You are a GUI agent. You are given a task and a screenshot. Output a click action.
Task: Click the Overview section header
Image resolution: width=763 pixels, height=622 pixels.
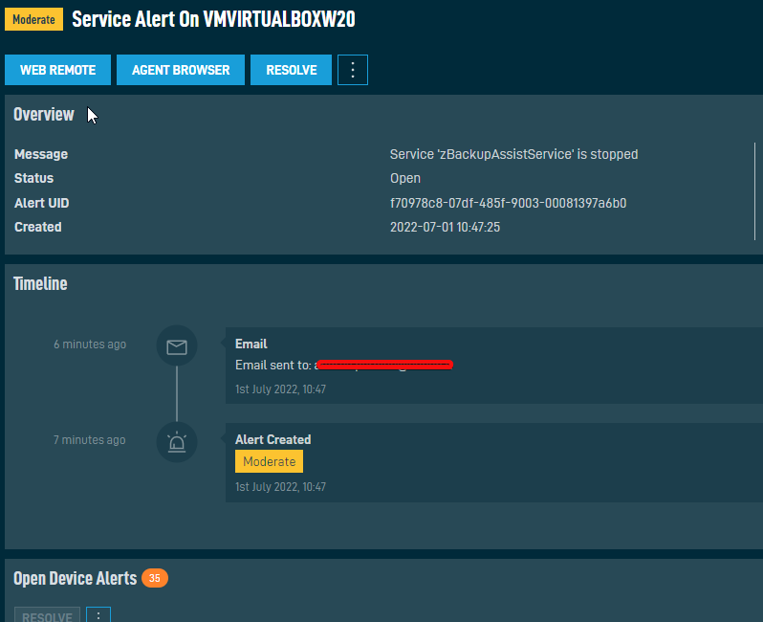point(44,115)
